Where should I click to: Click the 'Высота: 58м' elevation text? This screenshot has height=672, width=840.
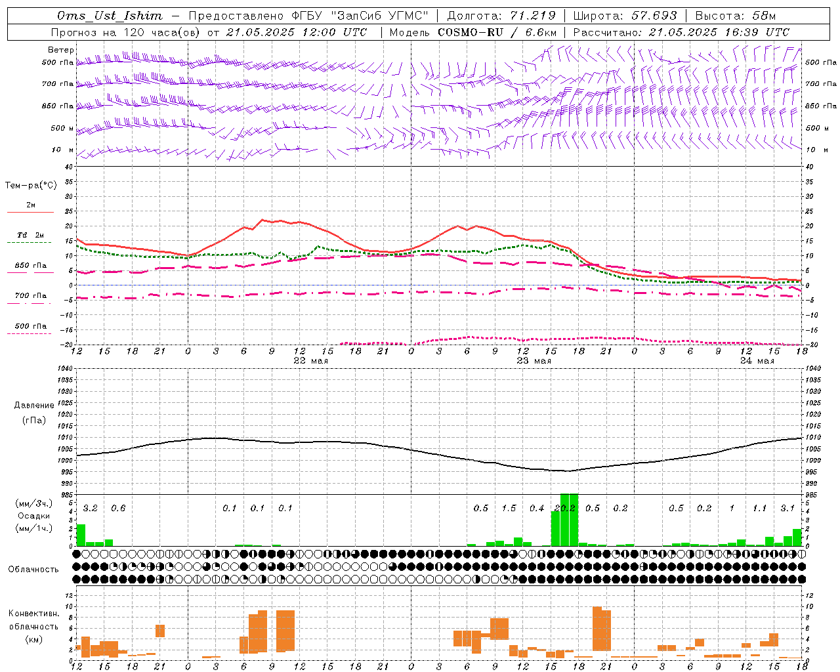click(735, 16)
